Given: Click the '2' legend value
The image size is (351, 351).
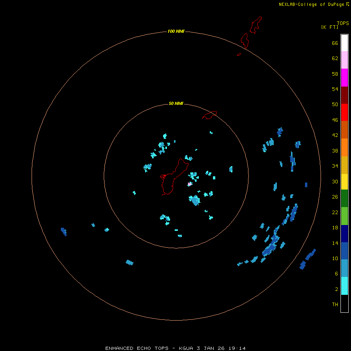Looking at the screenshot, I should (x=337, y=289).
